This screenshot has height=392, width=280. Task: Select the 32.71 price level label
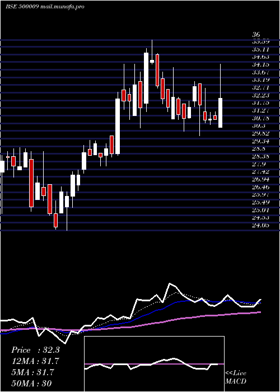click(x=260, y=88)
